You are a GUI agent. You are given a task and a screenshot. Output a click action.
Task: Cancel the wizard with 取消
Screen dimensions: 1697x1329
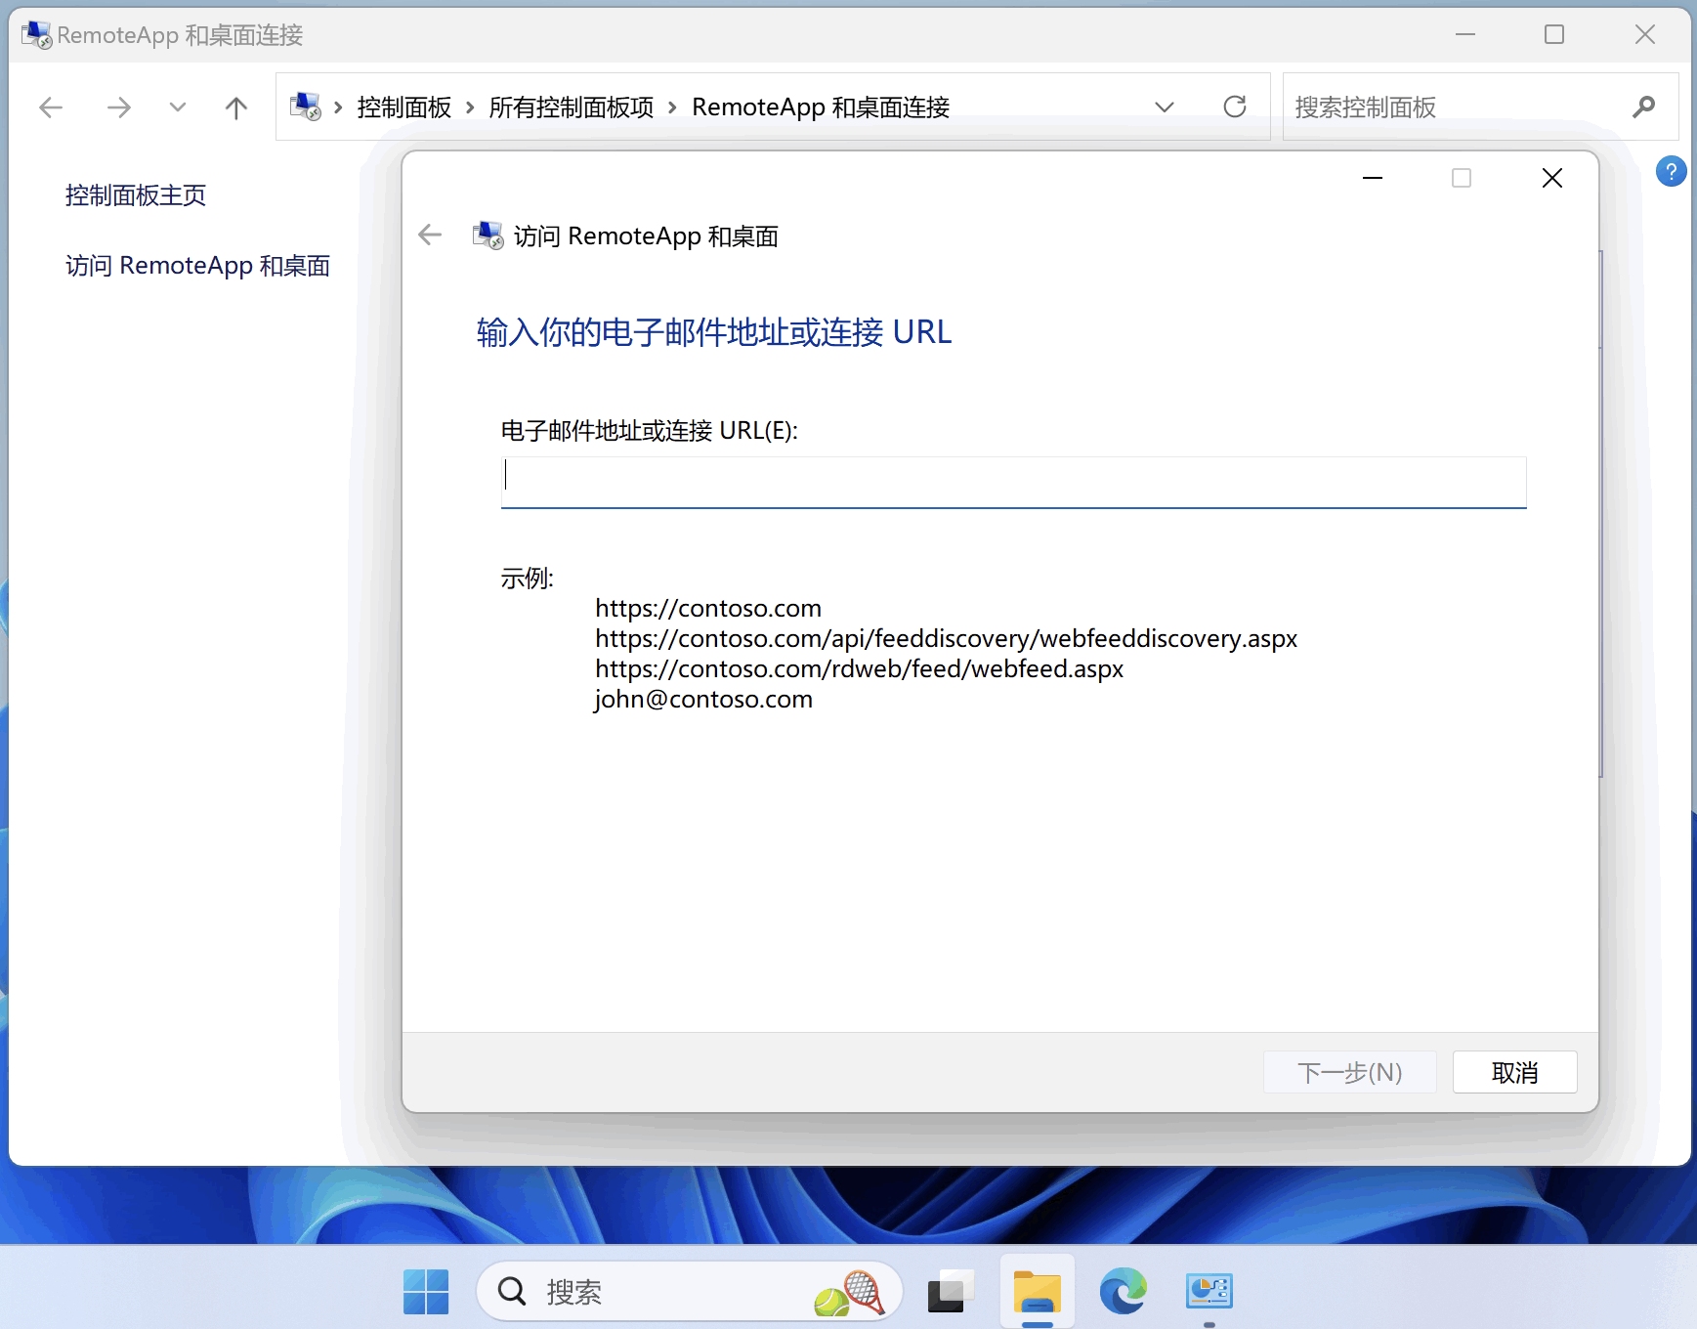click(x=1514, y=1072)
